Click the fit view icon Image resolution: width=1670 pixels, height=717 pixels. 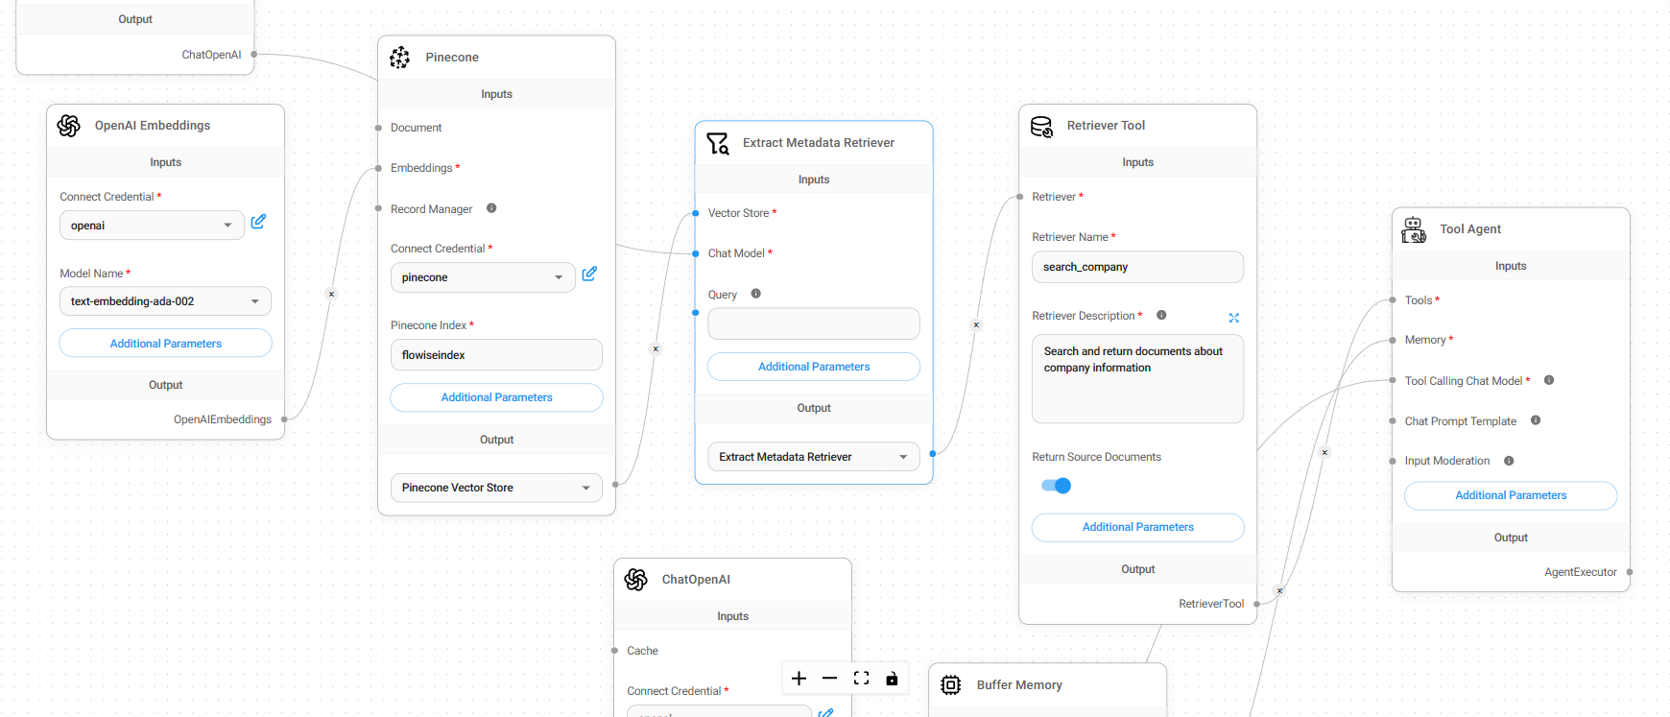click(861, 679)
